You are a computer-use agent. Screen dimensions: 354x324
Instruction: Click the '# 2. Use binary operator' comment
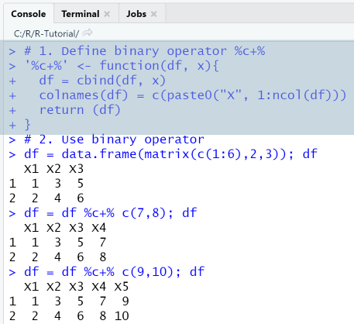(x=114, y=140)
